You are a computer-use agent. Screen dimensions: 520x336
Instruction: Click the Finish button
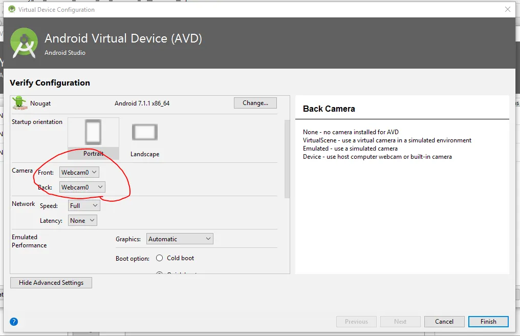point(488,321)
